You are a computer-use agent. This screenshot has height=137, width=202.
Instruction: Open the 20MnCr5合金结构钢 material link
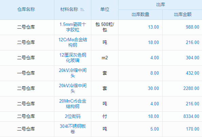73,104
